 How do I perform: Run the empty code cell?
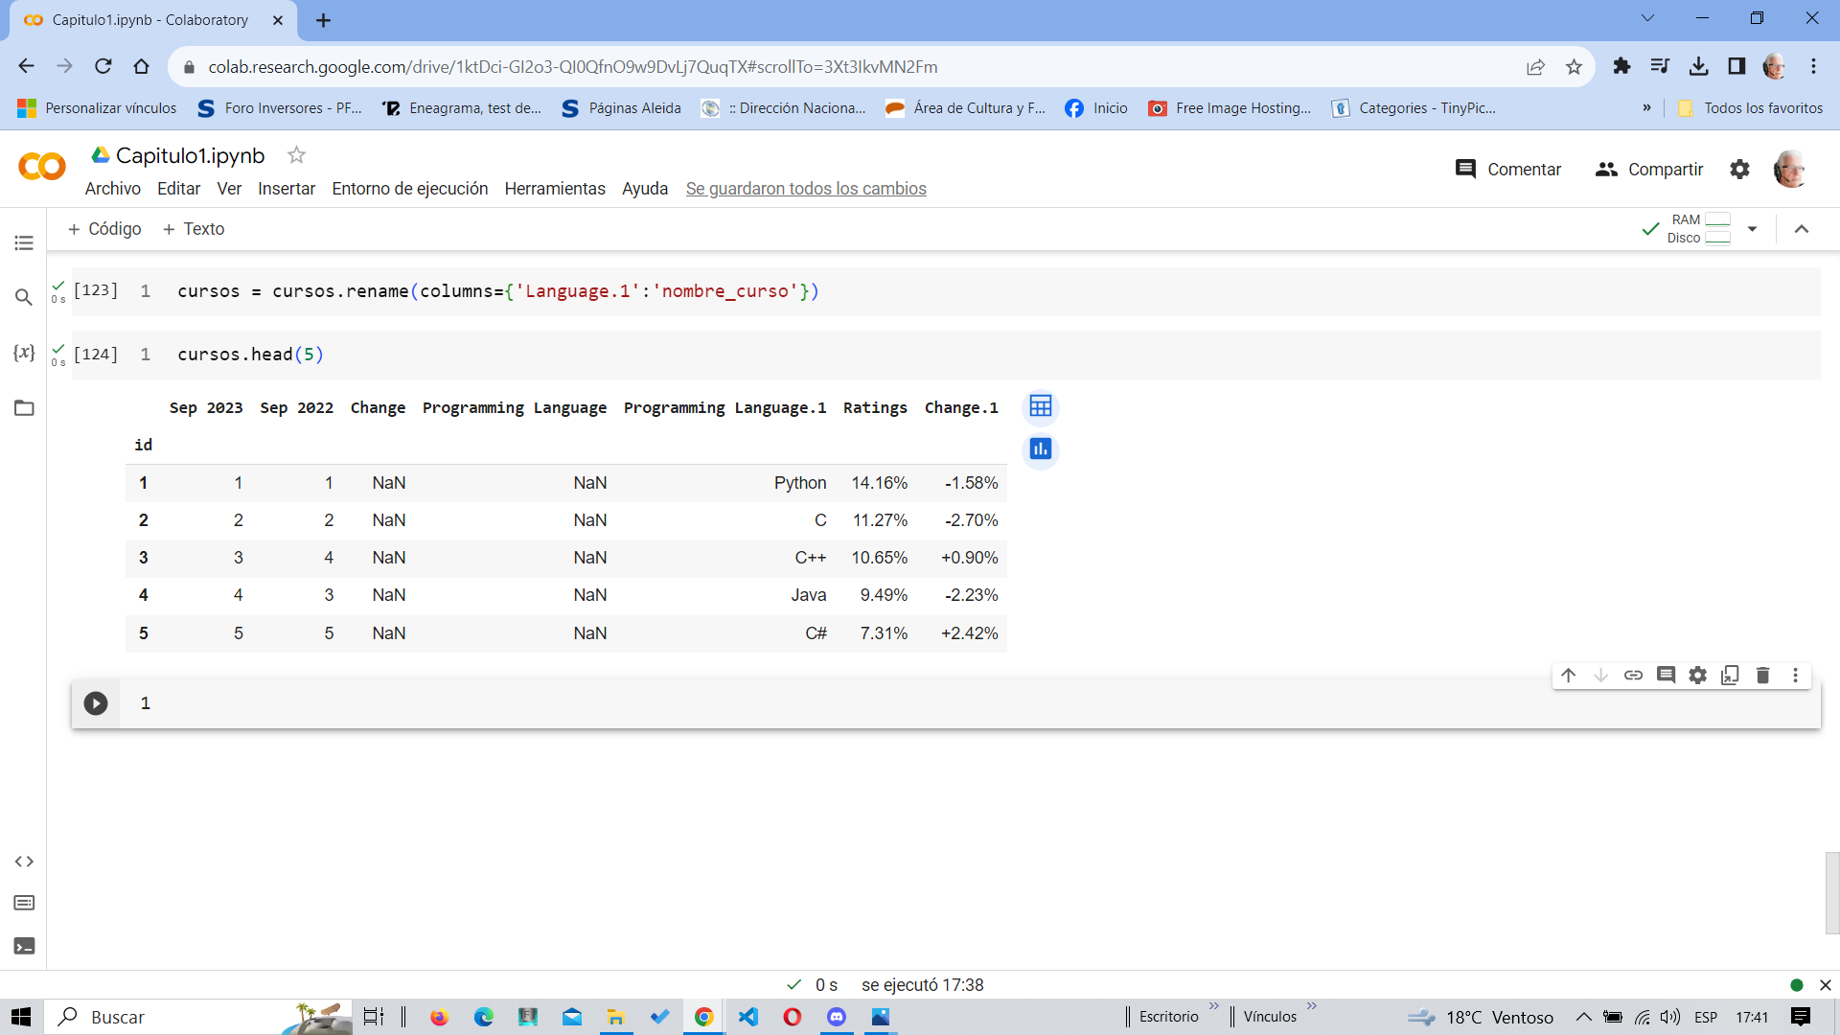(x=96, y=703)
